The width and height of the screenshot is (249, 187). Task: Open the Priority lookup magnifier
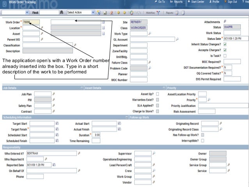click(x=209, y=100)
